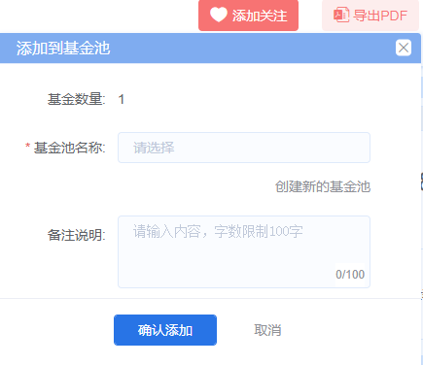Click the 添加关注 button
423x365 pixels.
tap(248, 16)
